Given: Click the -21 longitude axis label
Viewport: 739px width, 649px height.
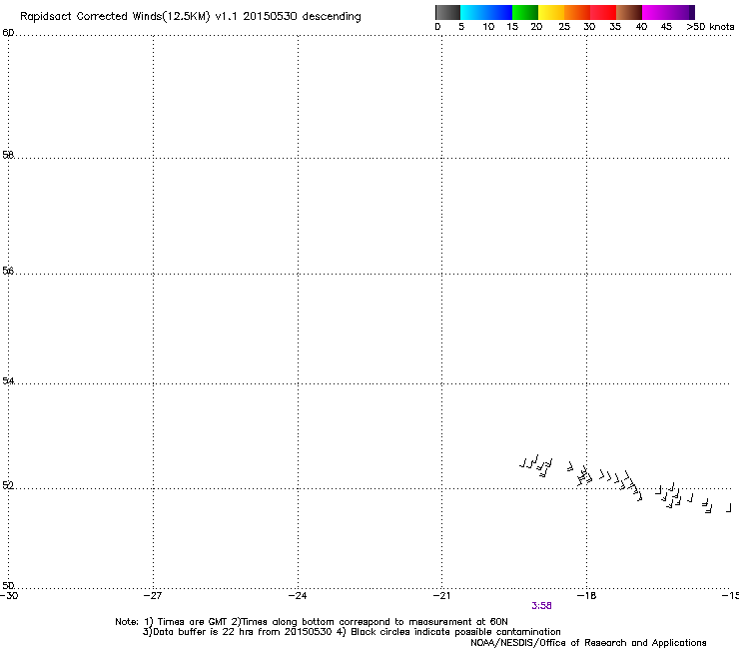Looking at the screenshot, I should coord(441,596).
